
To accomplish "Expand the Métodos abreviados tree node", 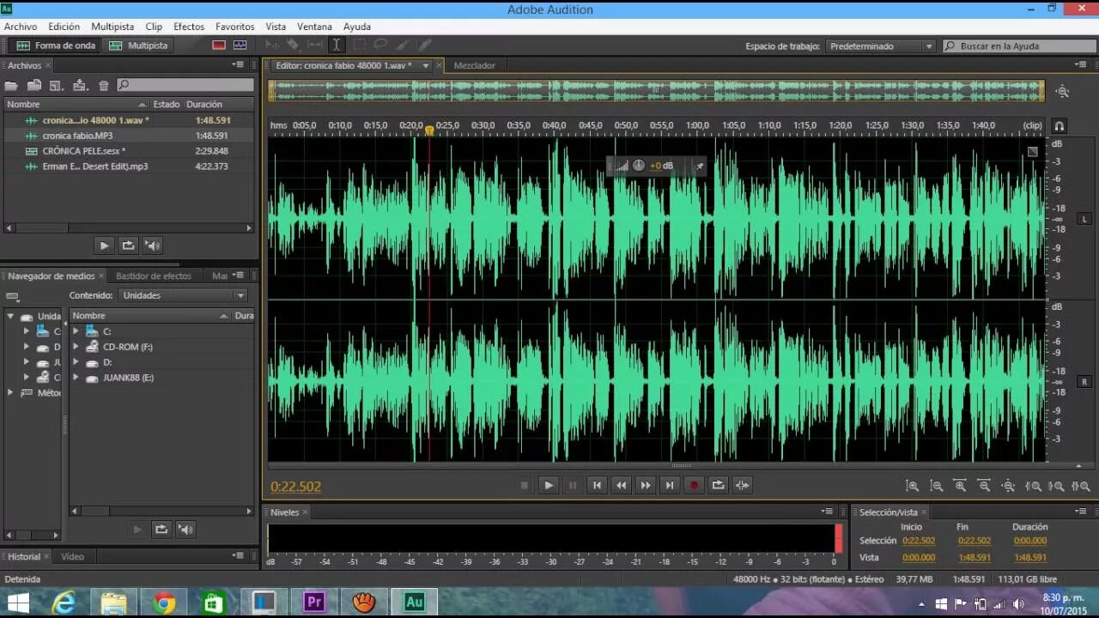I will [x=10, y=392].
